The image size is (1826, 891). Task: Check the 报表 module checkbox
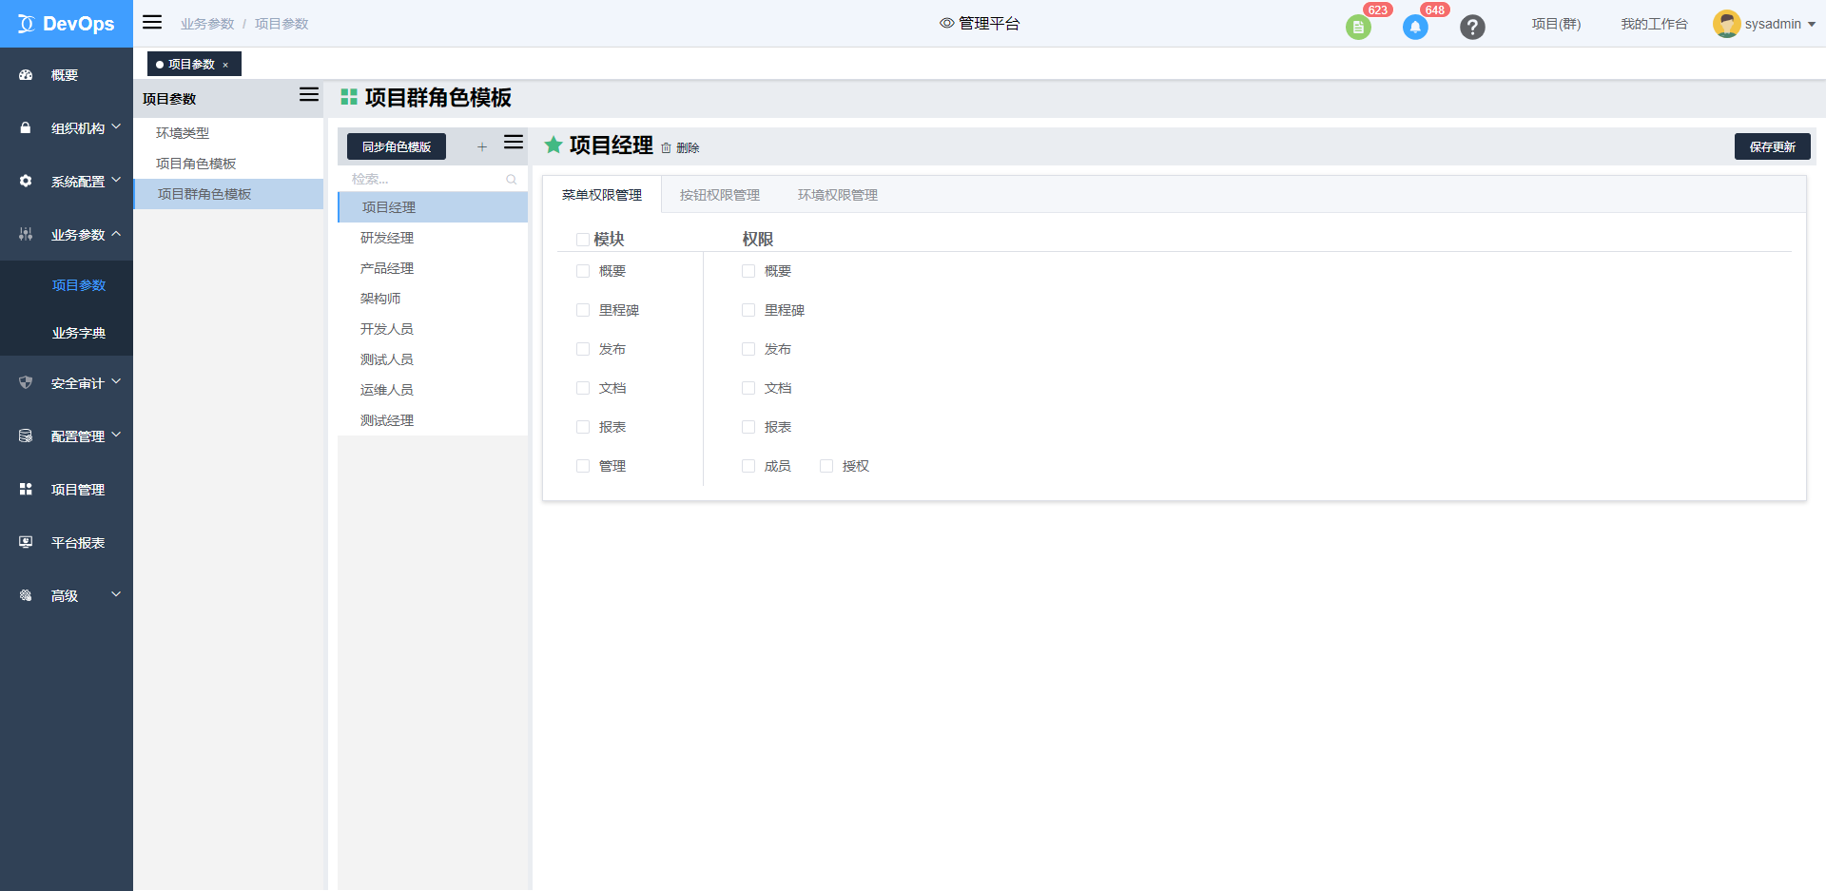(583, 427)
